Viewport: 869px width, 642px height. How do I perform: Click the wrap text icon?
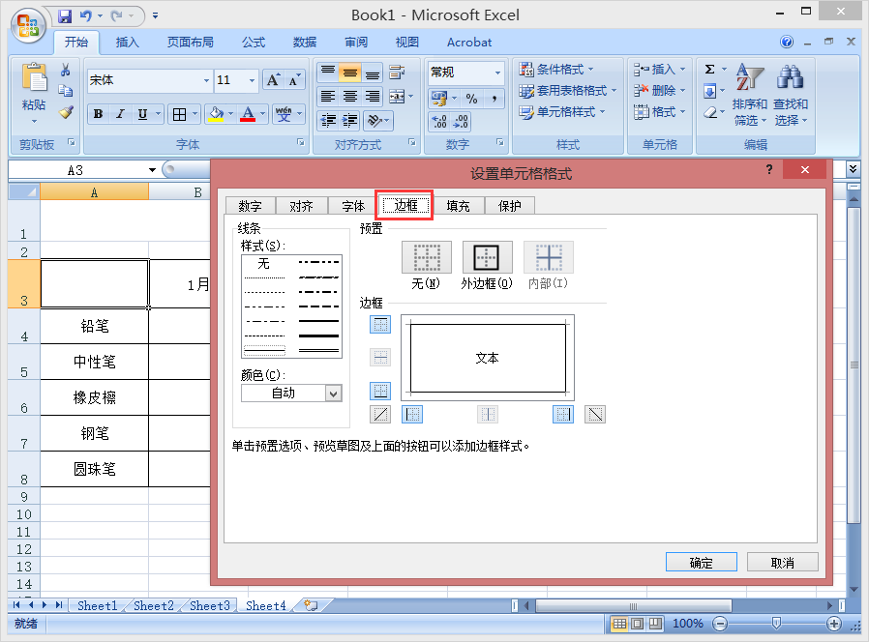[x=397, y=73]
